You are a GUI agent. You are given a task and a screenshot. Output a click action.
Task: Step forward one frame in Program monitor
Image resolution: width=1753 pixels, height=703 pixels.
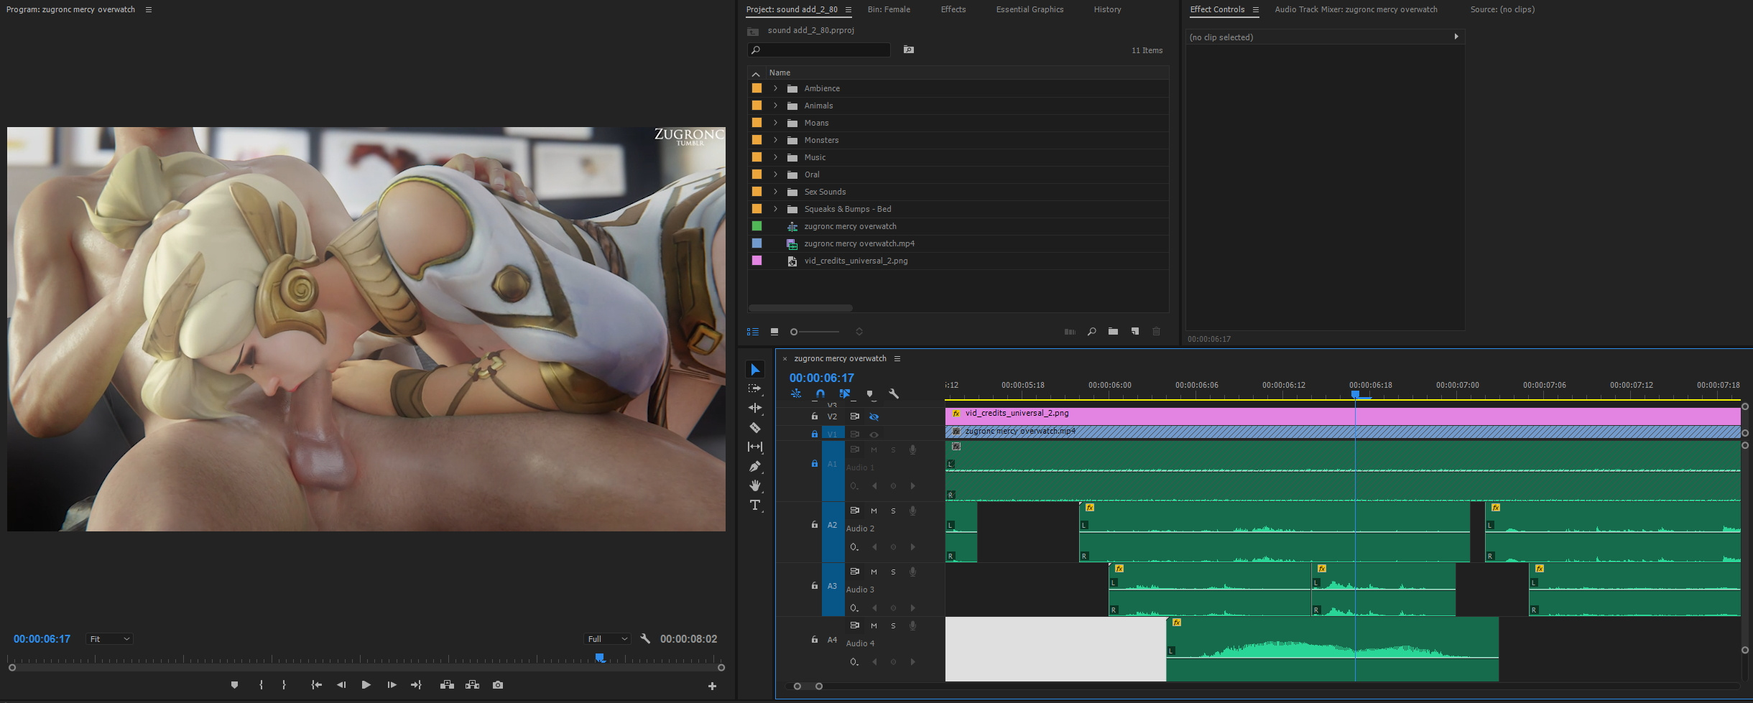point(392,685)
